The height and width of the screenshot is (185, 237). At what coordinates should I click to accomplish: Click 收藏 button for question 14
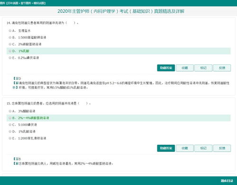[x=185, y=68]
